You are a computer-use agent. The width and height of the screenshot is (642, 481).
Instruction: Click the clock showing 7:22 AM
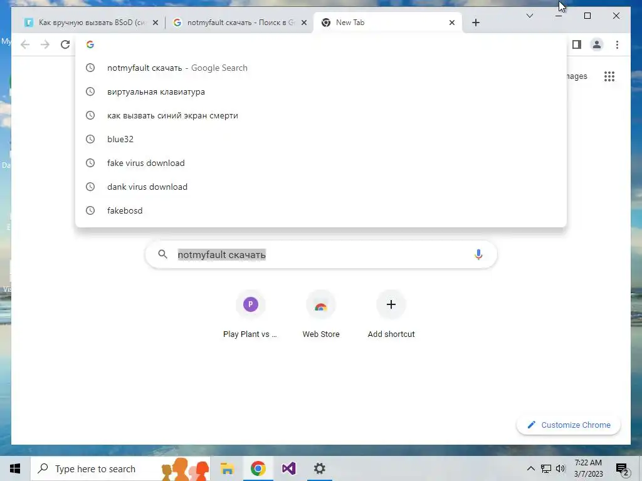588,468
